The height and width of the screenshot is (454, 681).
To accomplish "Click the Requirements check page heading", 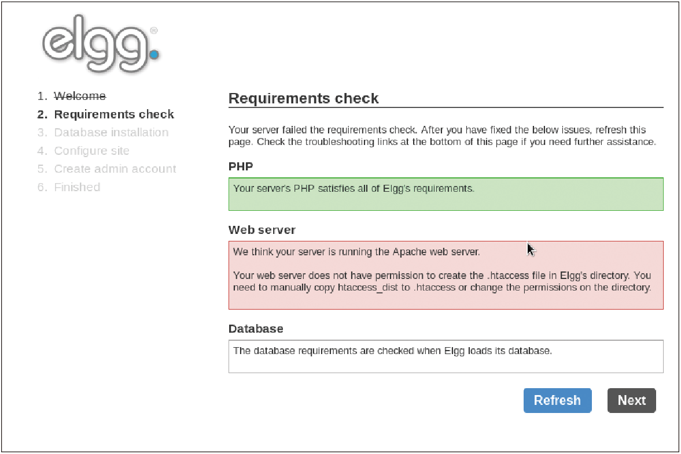I will coord(304,98).
